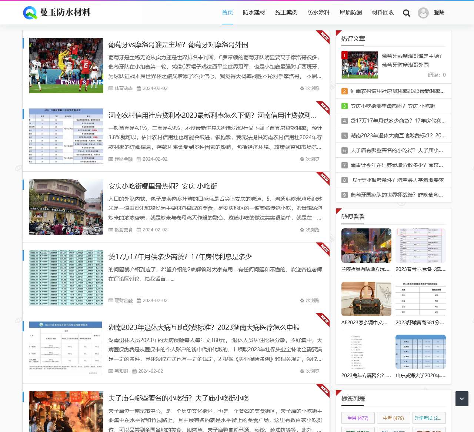The image size is (474, 432).
Task: Click the user avatar icon
Action: pyautogui.click(x=423, y=12)
